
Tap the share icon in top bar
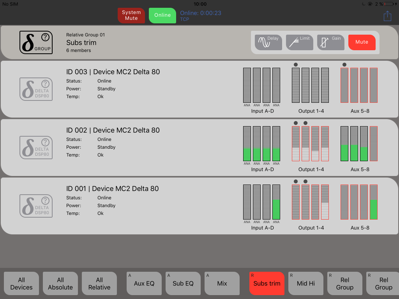[387, 16]
